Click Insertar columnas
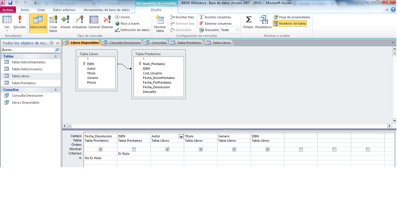The image size is (397, 223). (x=215, y=17)
